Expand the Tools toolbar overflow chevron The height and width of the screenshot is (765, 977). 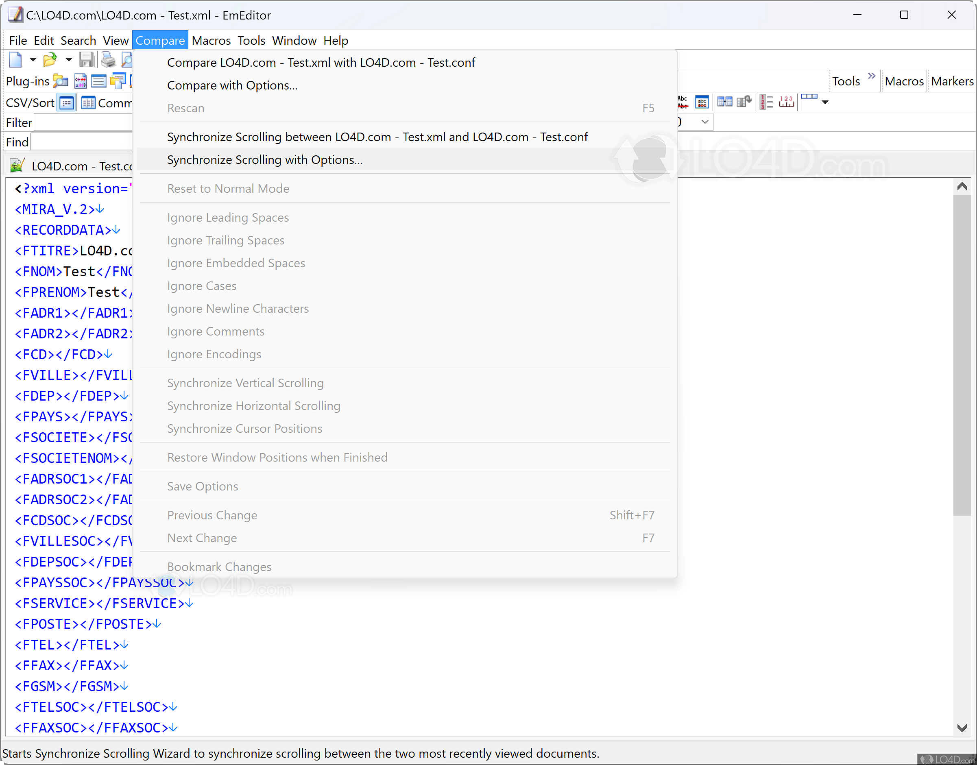click(872, 76)
